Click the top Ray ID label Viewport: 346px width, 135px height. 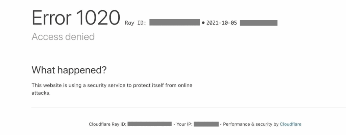135,23
